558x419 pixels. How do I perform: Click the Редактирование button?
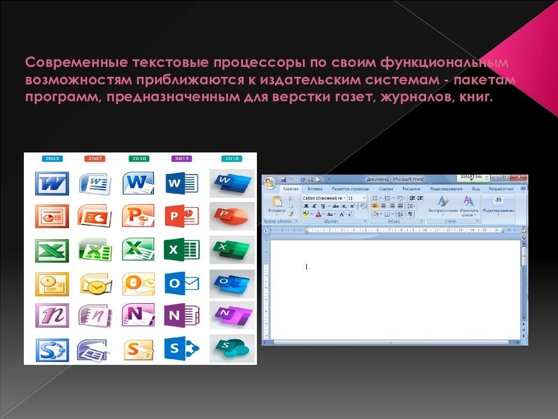499,206
